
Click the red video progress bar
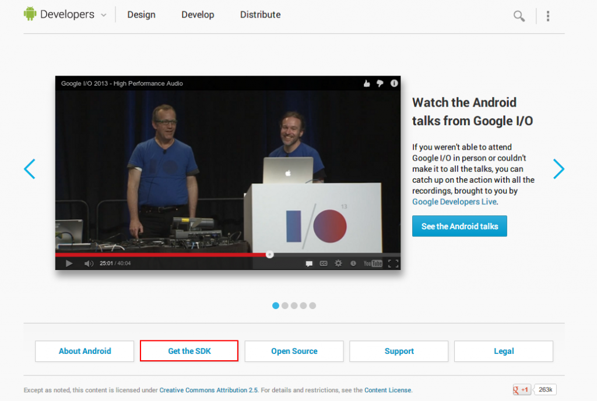point(163,254)
